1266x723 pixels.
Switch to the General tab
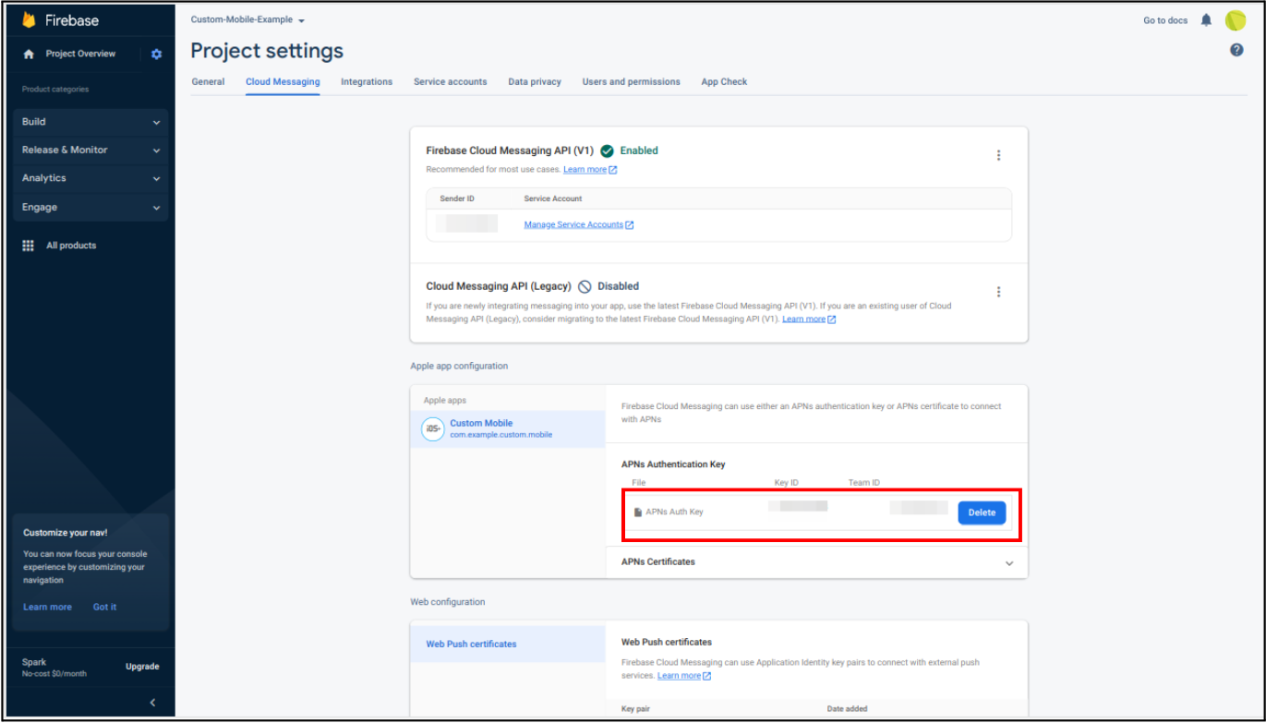(208, 82)
